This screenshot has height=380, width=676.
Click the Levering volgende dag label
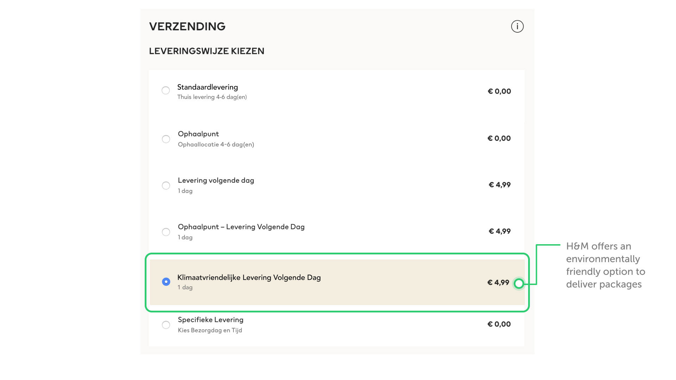tap(216, 180)
